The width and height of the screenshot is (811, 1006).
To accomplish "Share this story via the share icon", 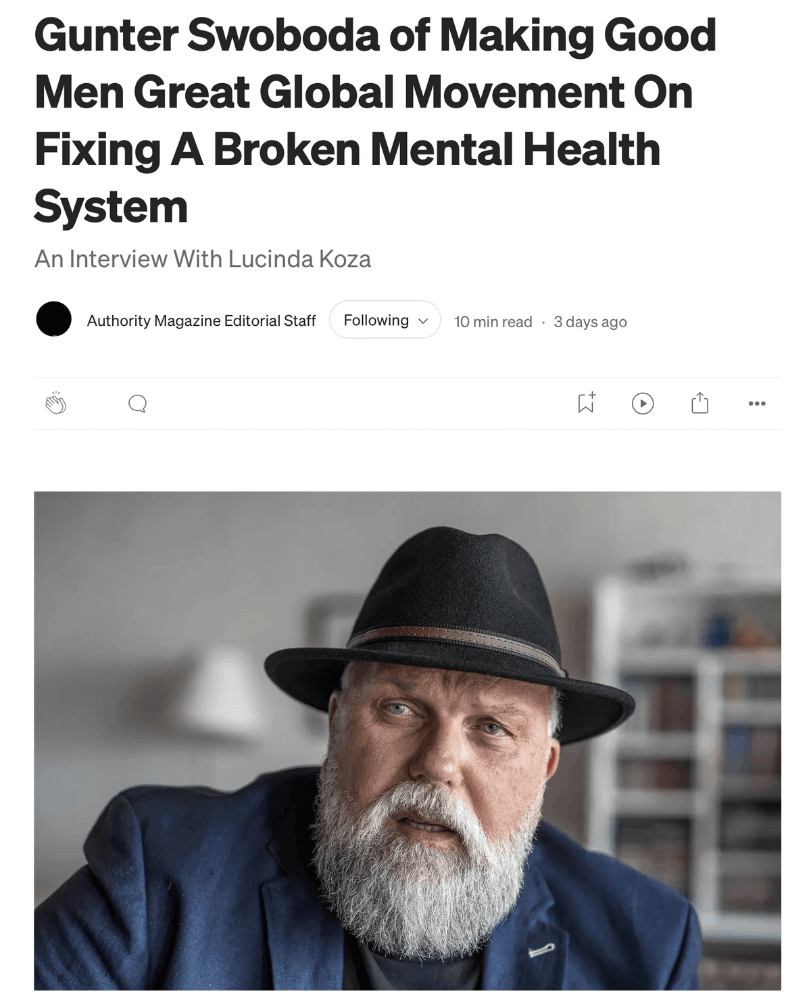I will coord(700,403).
